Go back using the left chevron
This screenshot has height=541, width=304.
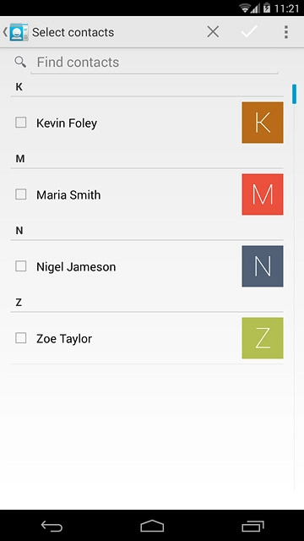click(x=5, y=32)
